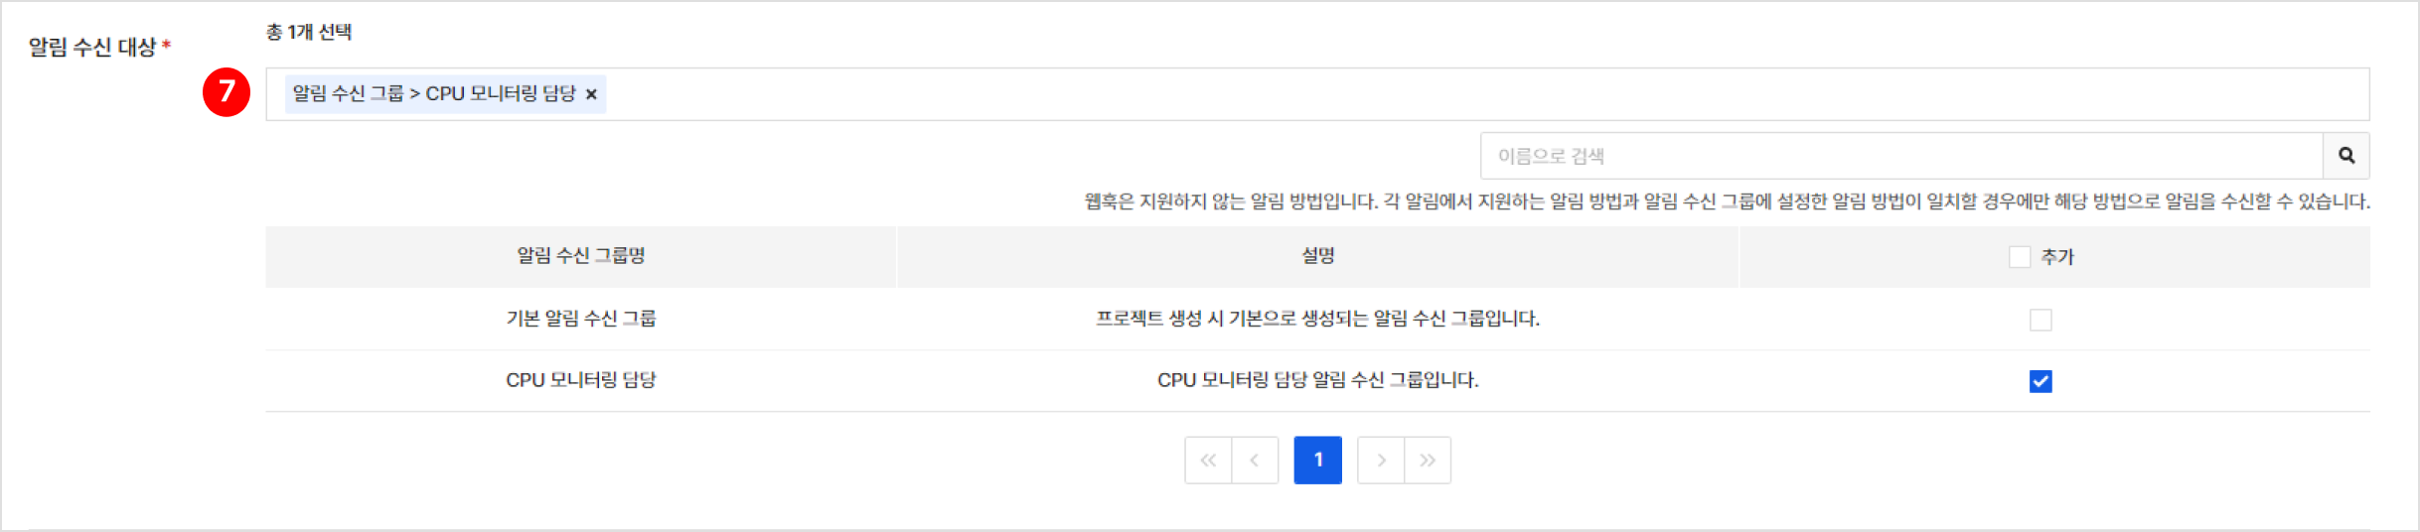Select the CPU 모니터링 담당 row name
Image resolution: width=2420 pixels, height=532 pixels.
coord(581,380)
